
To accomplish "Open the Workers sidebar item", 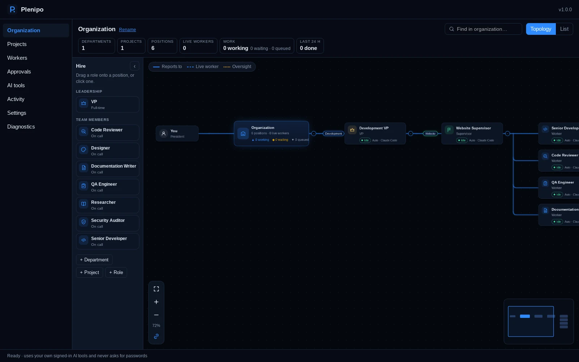I will point(36,58).
